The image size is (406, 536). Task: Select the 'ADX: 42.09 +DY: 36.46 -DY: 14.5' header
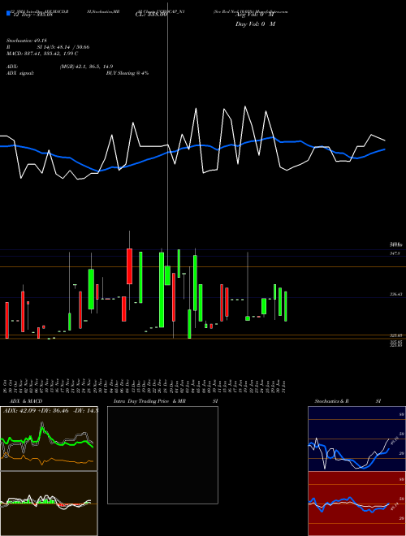(50, 410)
